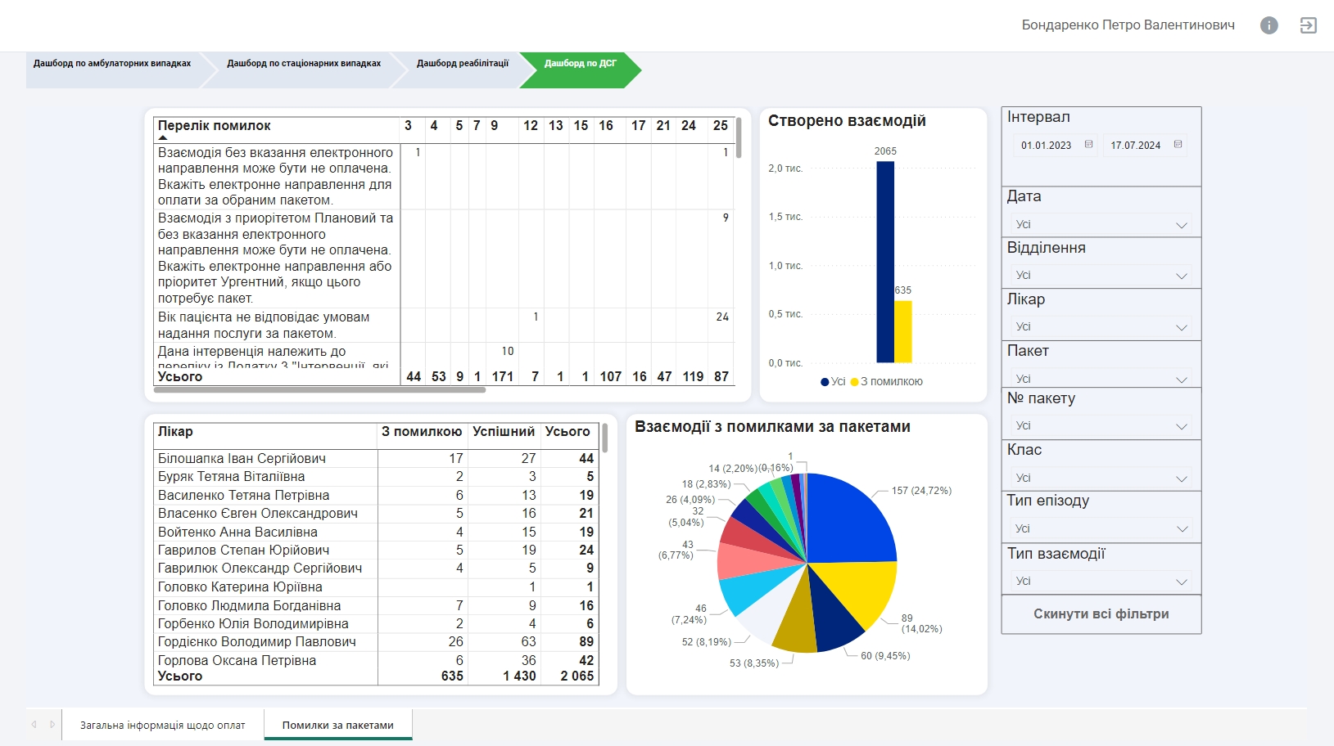
Task: Go to next report page arrow
Action: [52, 725]
